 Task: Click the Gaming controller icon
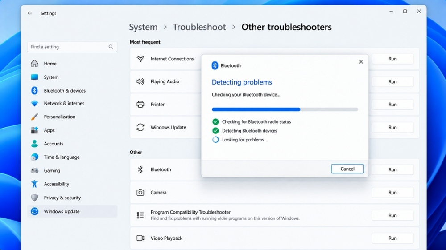[34, 170]
